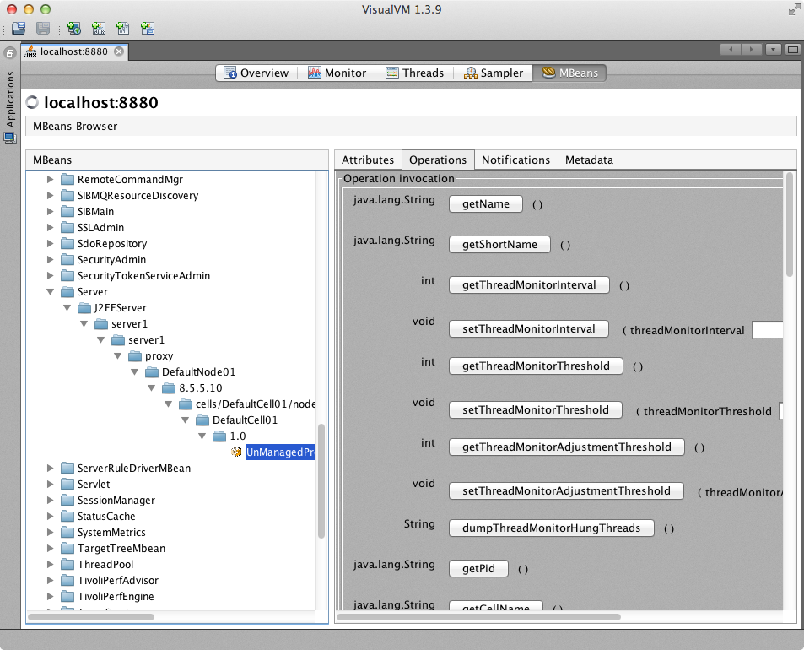Click the setThreadMonitorAdjustmentThreshold button

click(x=566, y=491)
